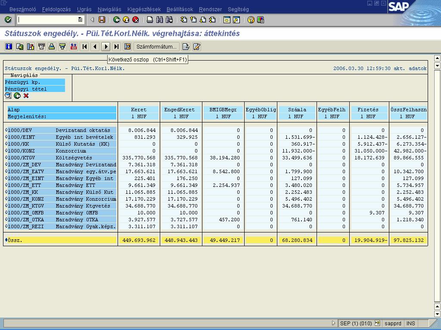Expand the status bar triangle
The height and width of the screenshot is (330, 441).
334,323
